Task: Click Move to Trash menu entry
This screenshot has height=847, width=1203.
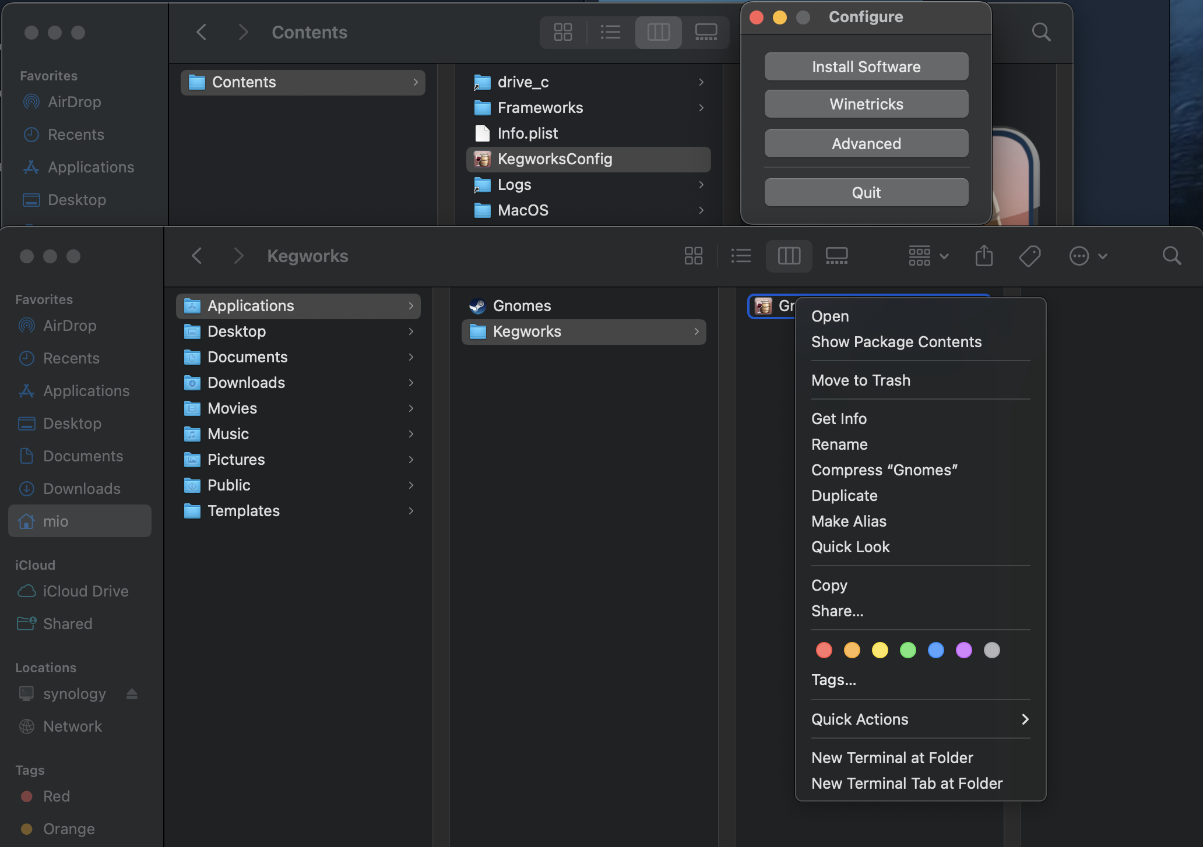Action: (x=860, y=380)
